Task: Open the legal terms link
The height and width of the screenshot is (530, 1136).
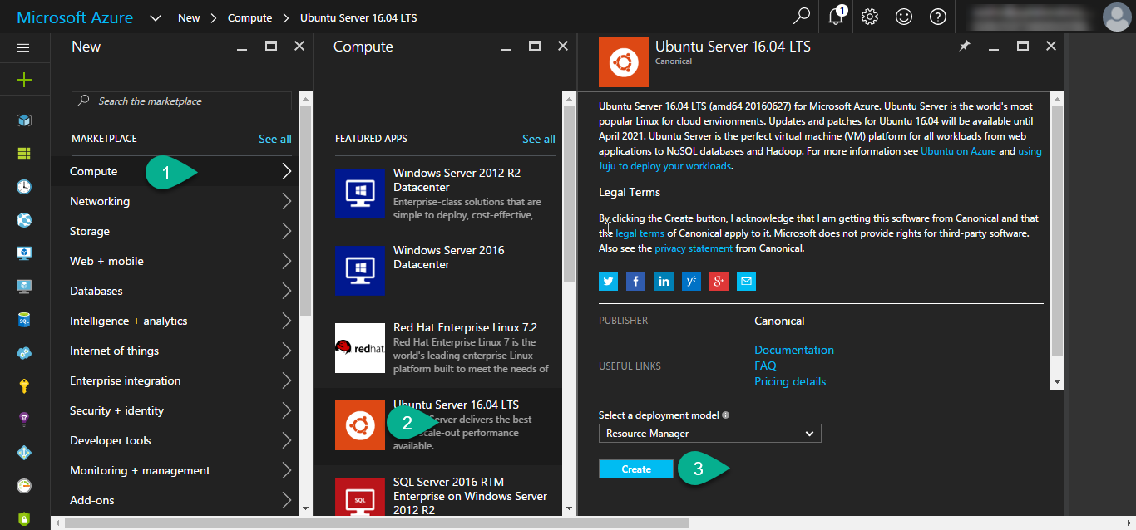Action: pos(640,233)
